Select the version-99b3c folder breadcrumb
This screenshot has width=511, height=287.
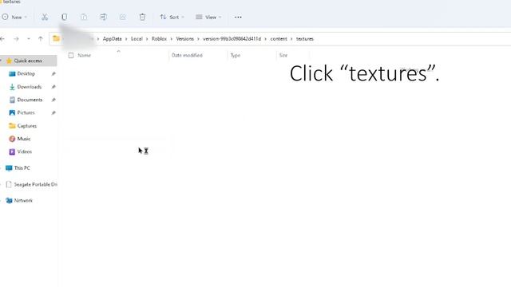click(x=232, y=39)
